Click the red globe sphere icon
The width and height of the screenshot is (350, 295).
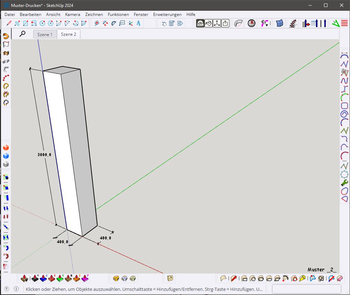click(x=252, y=23)
